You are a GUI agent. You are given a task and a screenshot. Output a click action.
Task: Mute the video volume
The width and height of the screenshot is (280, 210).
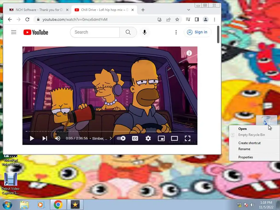click(x=58, y=138)
